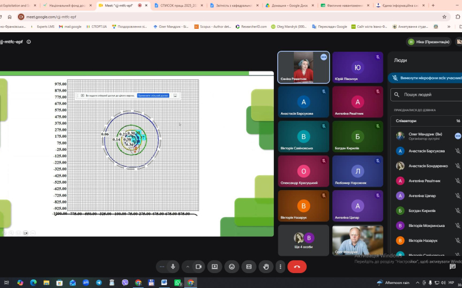Click the address bar URL
The image size is (462, 288).
[51, 17]
